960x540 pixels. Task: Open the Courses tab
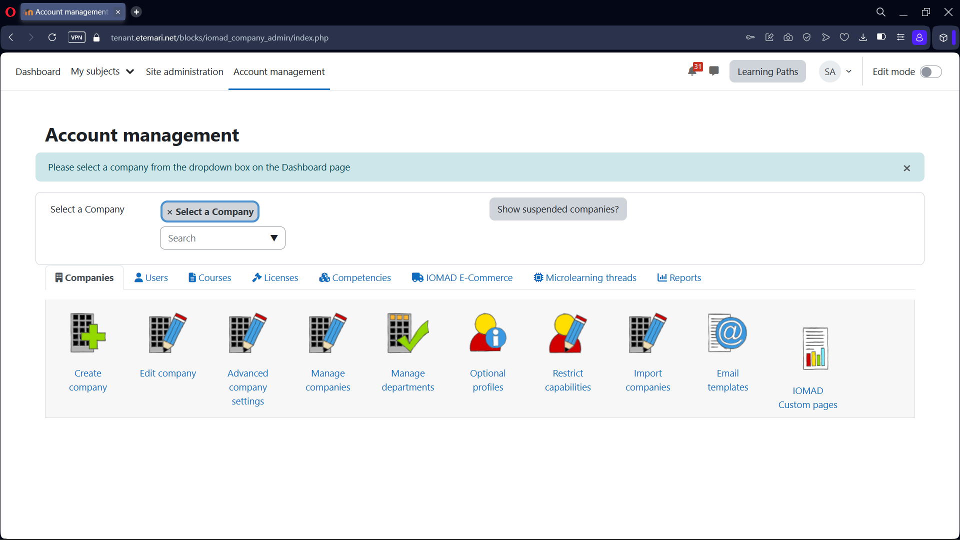tap(209, 277)
